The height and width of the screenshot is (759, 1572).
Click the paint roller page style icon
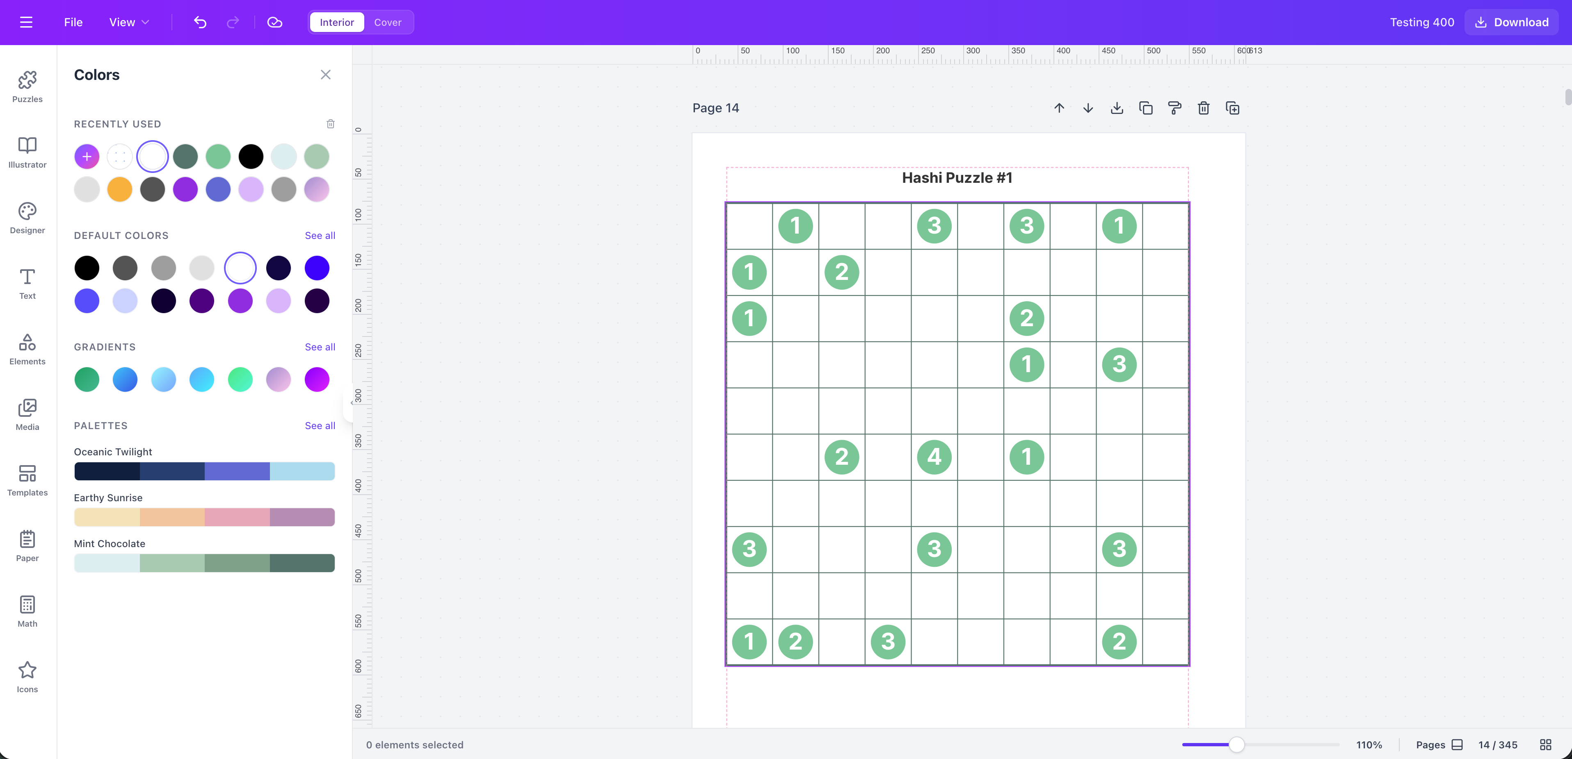[1174, 108]
